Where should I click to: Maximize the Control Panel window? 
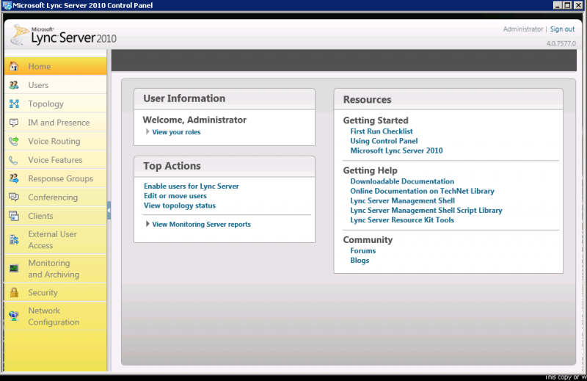tap(567, 5)
